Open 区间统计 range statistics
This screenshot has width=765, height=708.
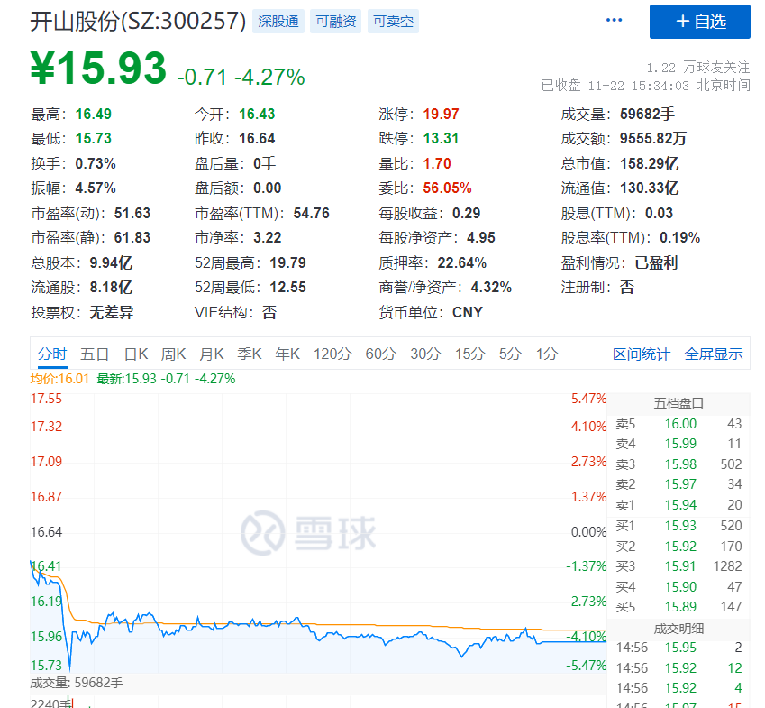pyautogui.click(x=642, y=354)
